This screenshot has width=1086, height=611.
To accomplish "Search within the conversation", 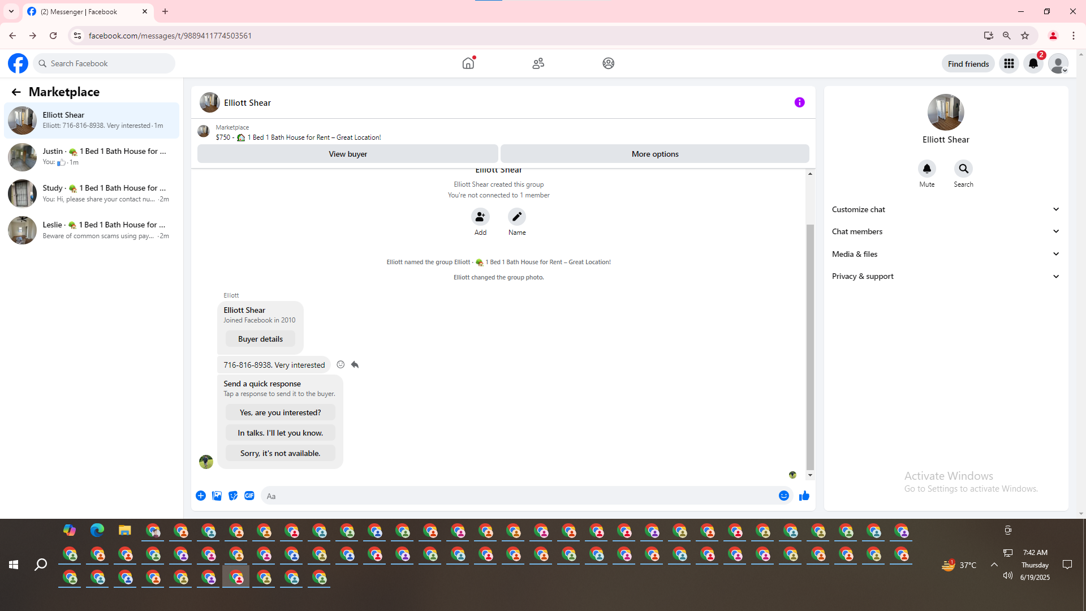I will (964, 169).
